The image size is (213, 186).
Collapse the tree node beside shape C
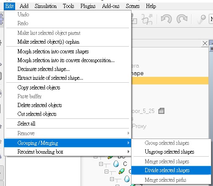pos(101,164)
